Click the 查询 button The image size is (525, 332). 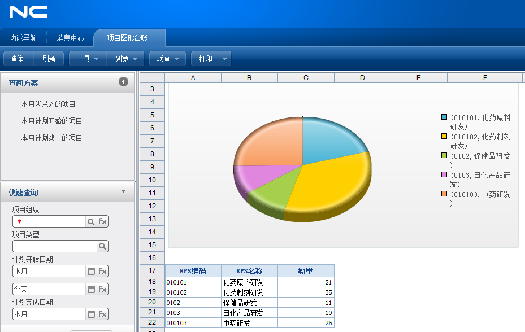pos(18,59)
